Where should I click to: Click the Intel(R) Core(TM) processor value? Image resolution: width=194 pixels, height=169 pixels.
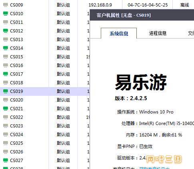click(x=166, y=123)
